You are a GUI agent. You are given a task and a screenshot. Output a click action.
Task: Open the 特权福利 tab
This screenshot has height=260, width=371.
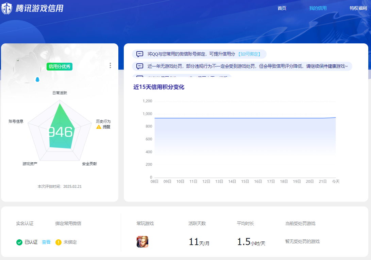358,8
